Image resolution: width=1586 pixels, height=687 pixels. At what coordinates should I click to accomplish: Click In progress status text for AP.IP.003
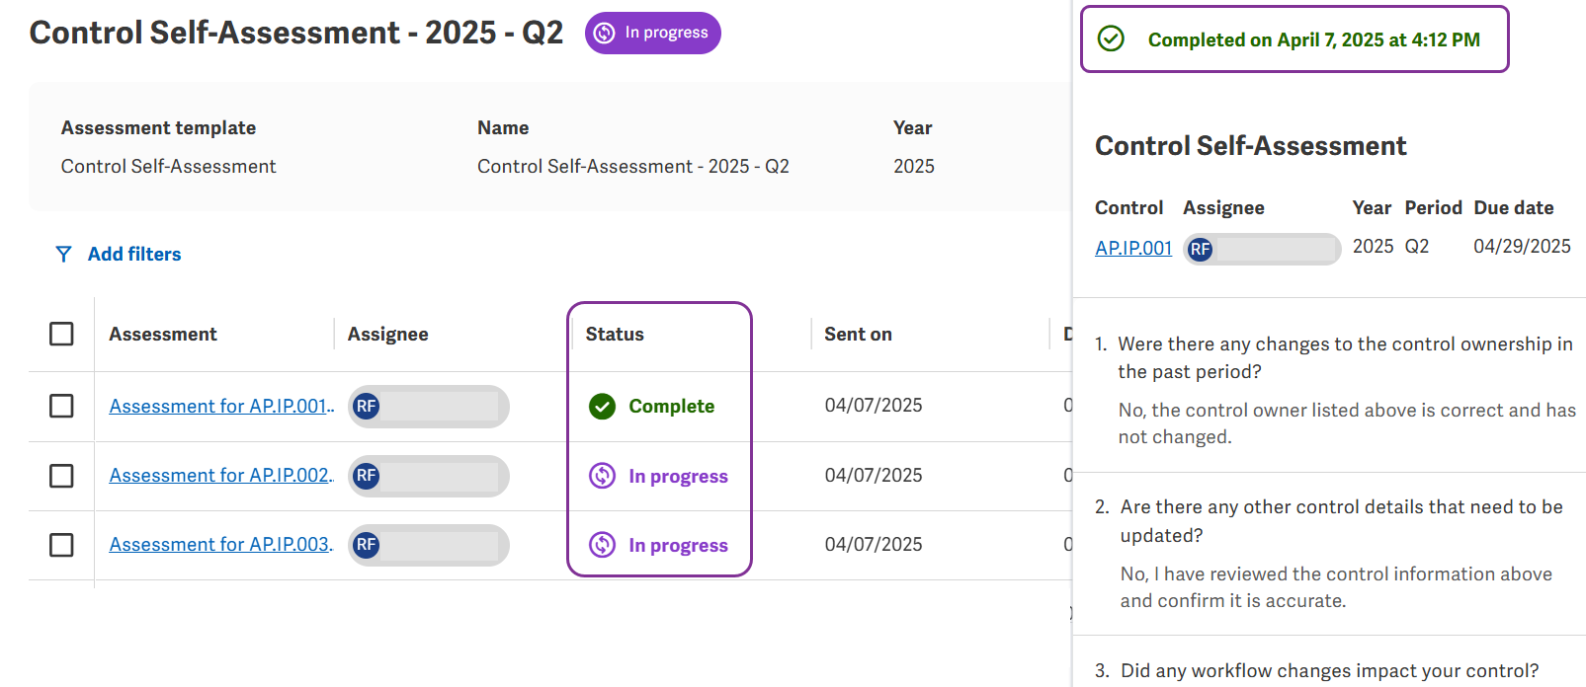[678, 545]
